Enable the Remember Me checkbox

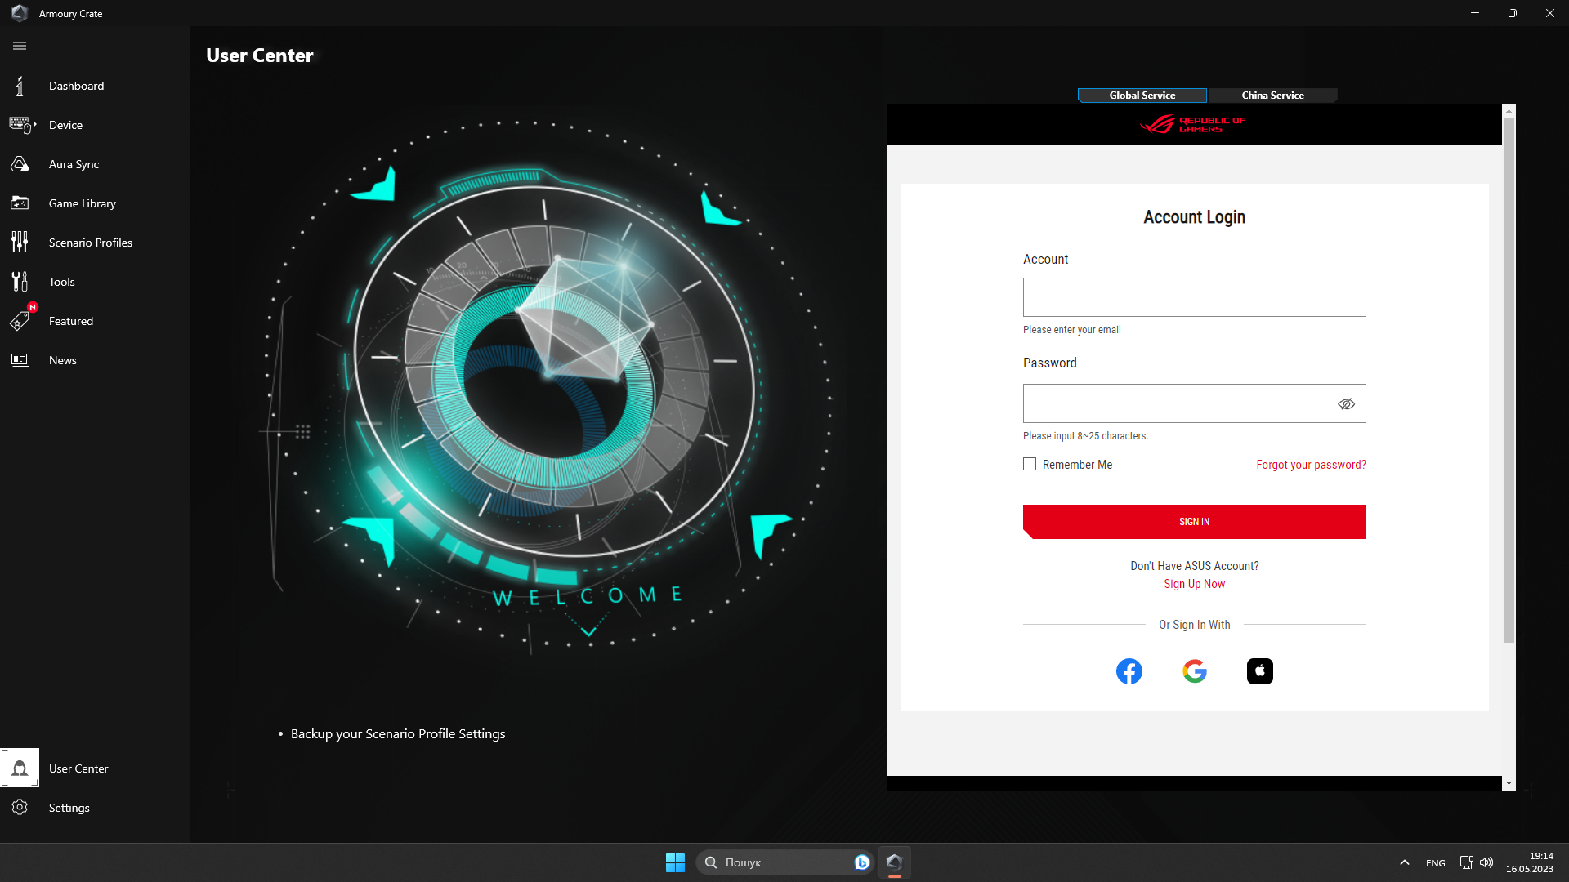click(x=1030, y=464)
